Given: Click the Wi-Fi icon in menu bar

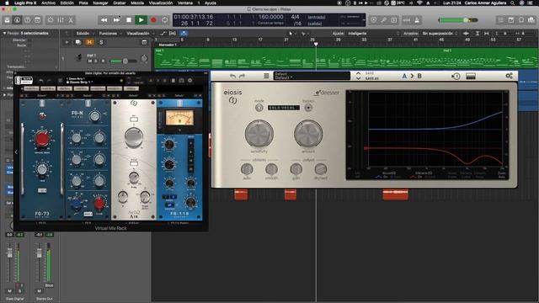Looking at the screenshot, I should (x=419, y=3).
